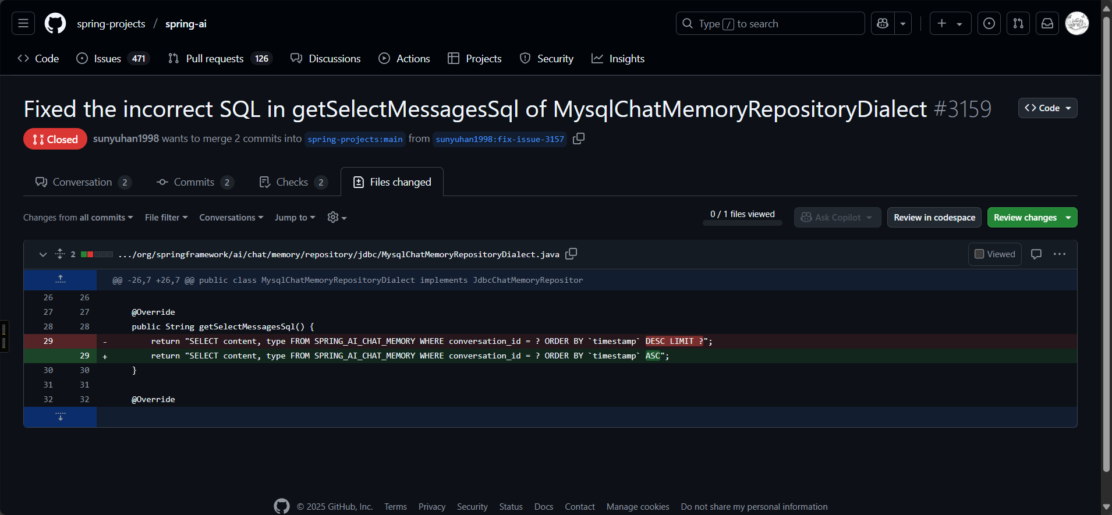Click the GitHub logo home icon
Image resolution: width=1112 pixels, height=515 pixels.
coord(55,23)
